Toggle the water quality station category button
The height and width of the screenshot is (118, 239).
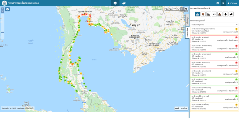tap(197, 14)
